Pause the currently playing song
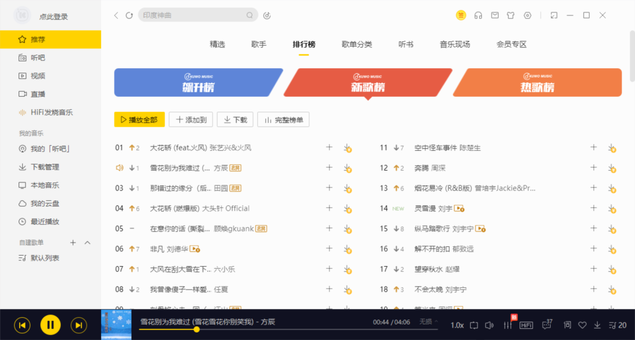The image size is (635, 340). point(51,324)
